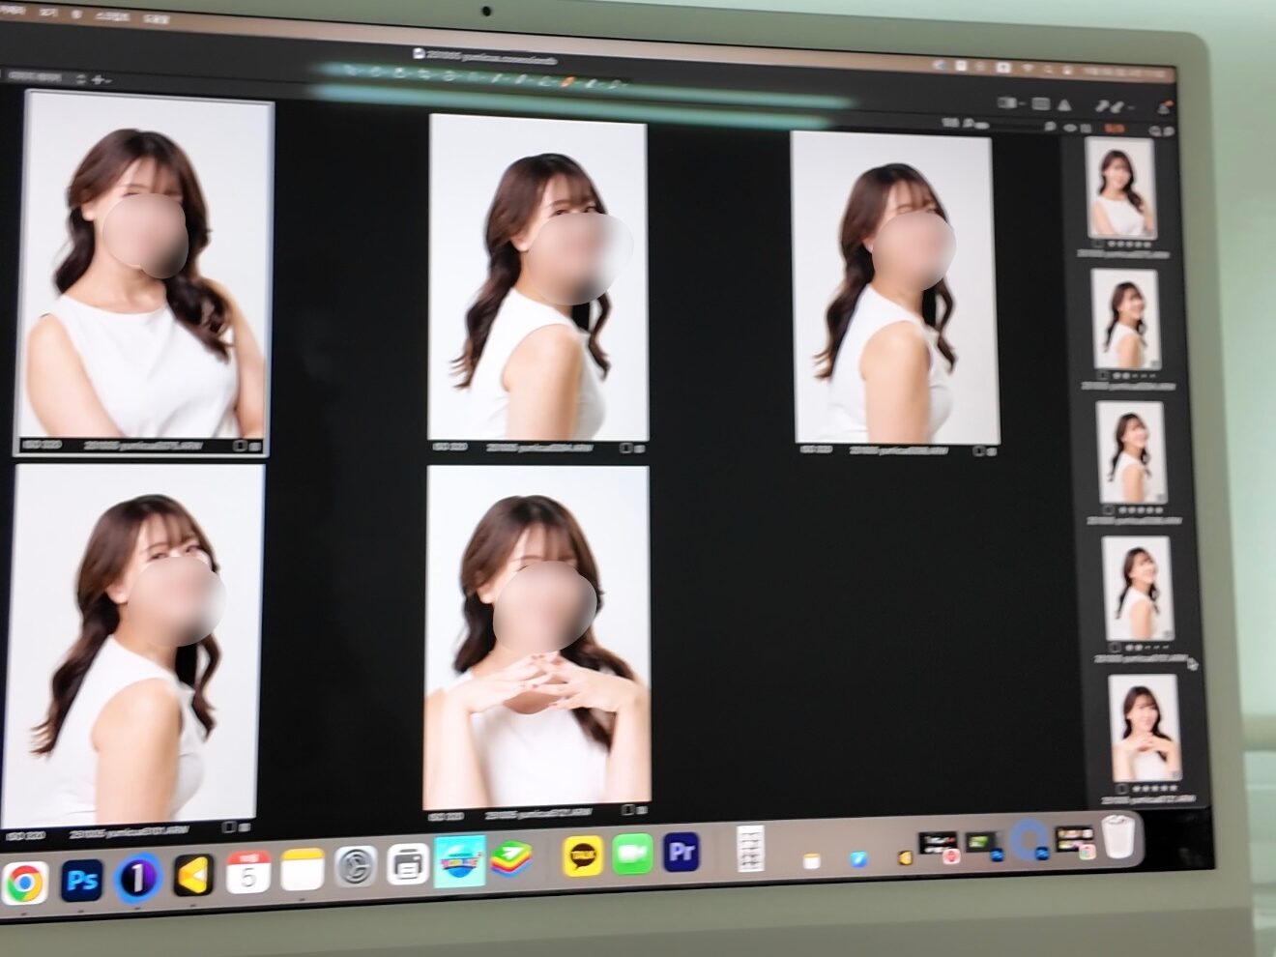Launch Premiere Pro from the dock

[x=682, y=854]
